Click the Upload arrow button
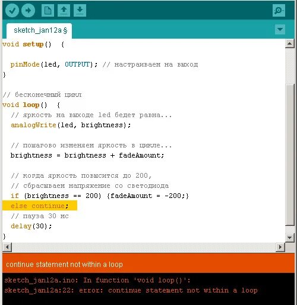The image size is (297, 305). [28, 10]
